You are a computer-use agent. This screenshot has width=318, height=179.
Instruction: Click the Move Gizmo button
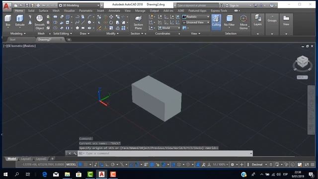[x=243, y=22]
